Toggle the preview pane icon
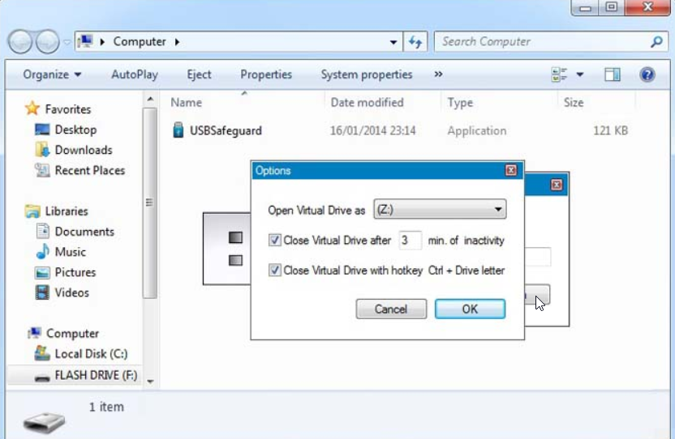Screen dimensions: 675x439 [x=613, y=75]
